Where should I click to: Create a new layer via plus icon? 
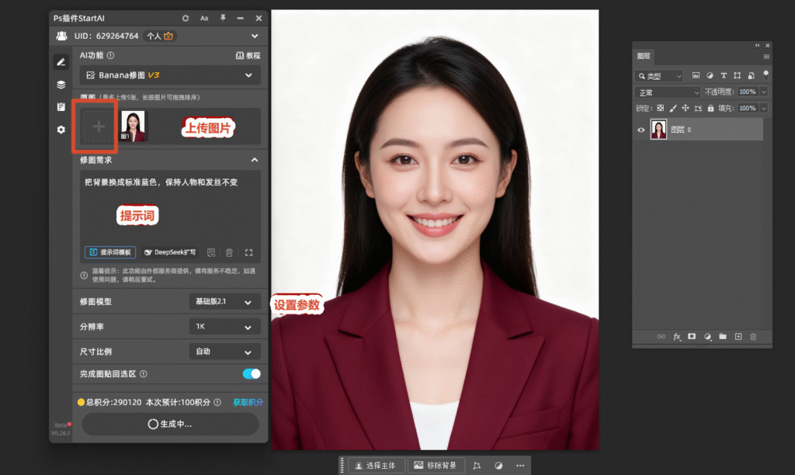[738, 337]
